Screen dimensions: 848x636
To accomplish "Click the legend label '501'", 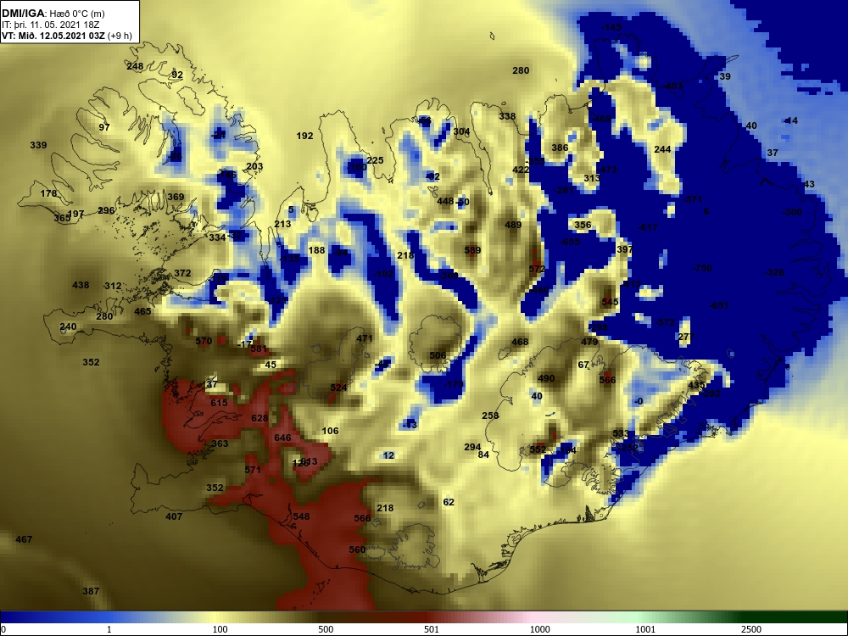I will point(431,629).
